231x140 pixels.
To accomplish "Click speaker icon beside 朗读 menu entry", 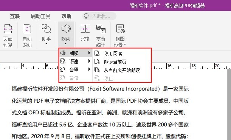I will 63,53.
